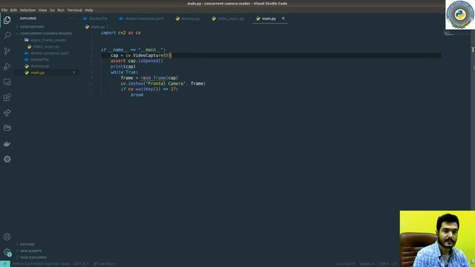Viewport: 475px width, 267px height.
Task: Open the Edit menu
Action: [x=13, y=10]
